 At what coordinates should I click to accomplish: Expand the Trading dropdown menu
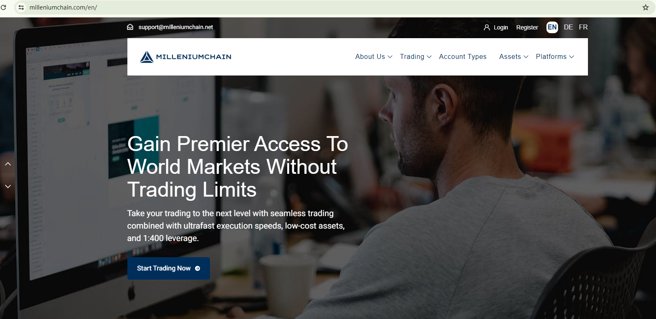pos(416,57)
